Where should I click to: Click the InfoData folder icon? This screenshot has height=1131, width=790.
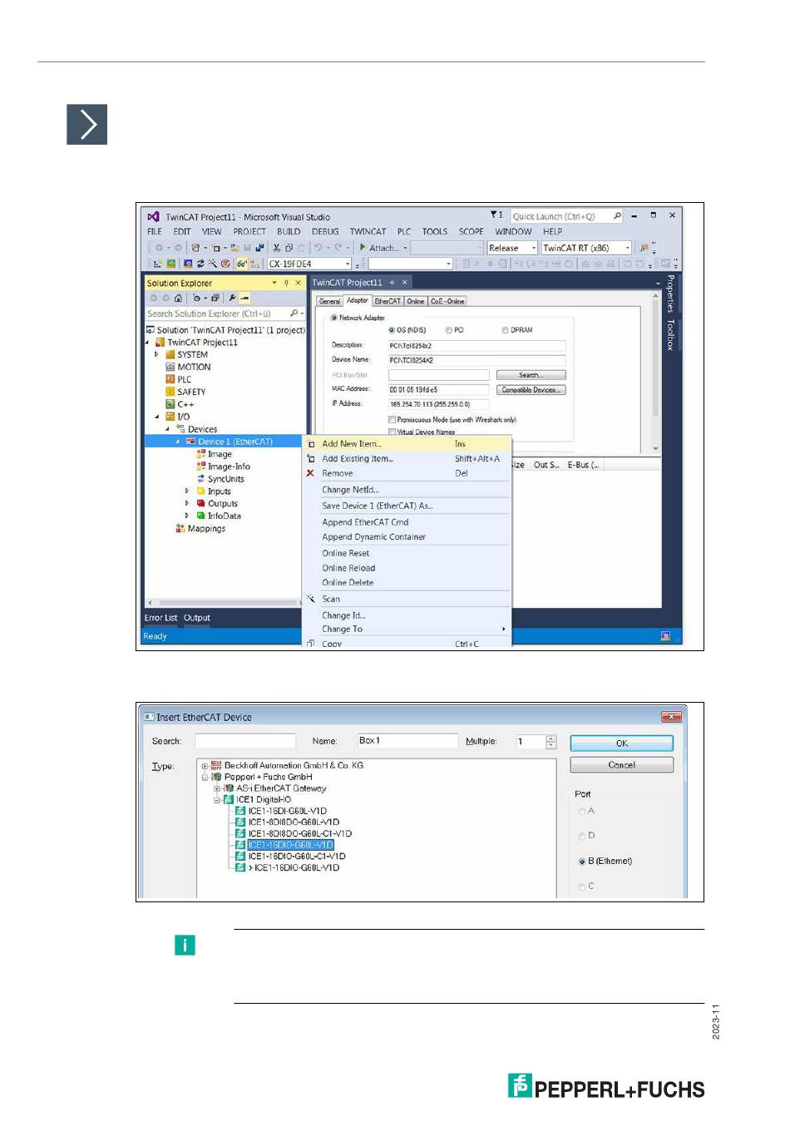pos(201,516)
